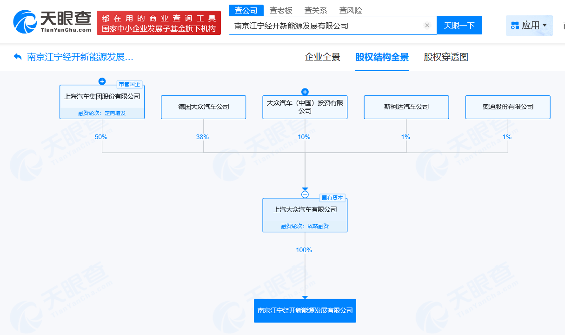Click the 1% label under 奥迪股份有限公司

click(507, 137)
